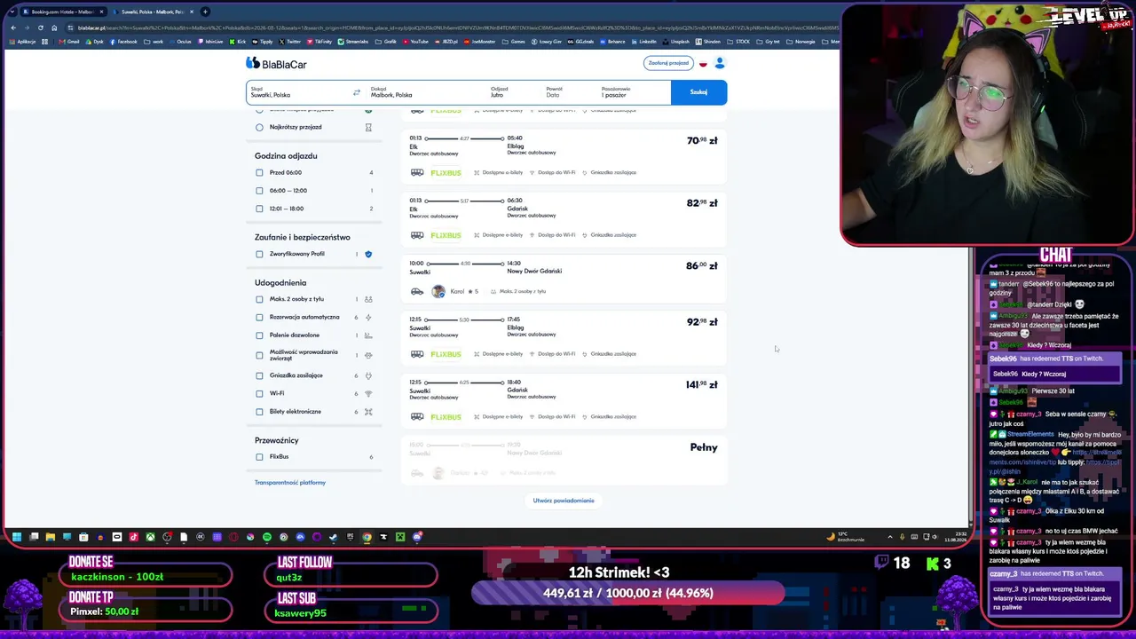Check the Wi-Fi amenity checkbox

(259, 393)
